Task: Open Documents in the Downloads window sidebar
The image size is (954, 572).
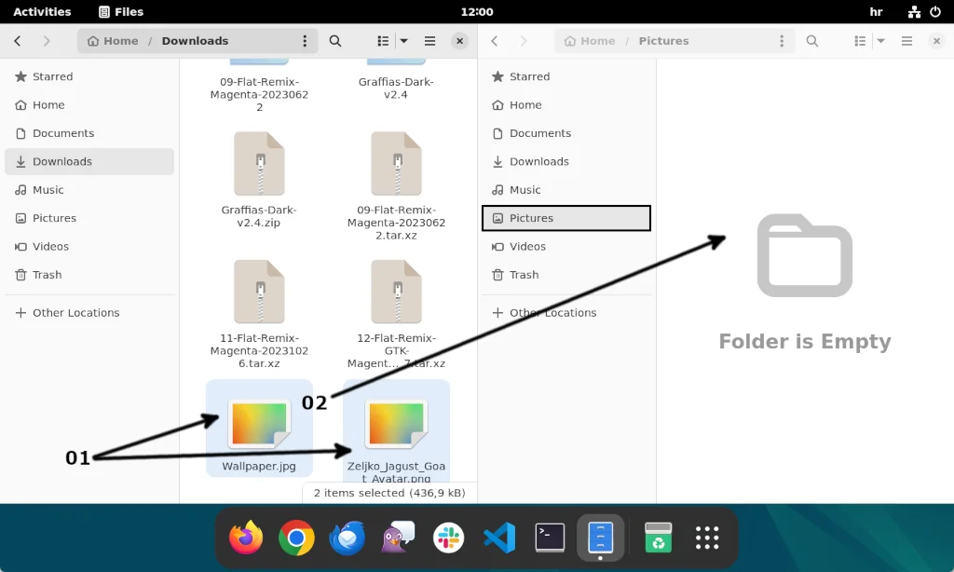Action: pos(89,133)
